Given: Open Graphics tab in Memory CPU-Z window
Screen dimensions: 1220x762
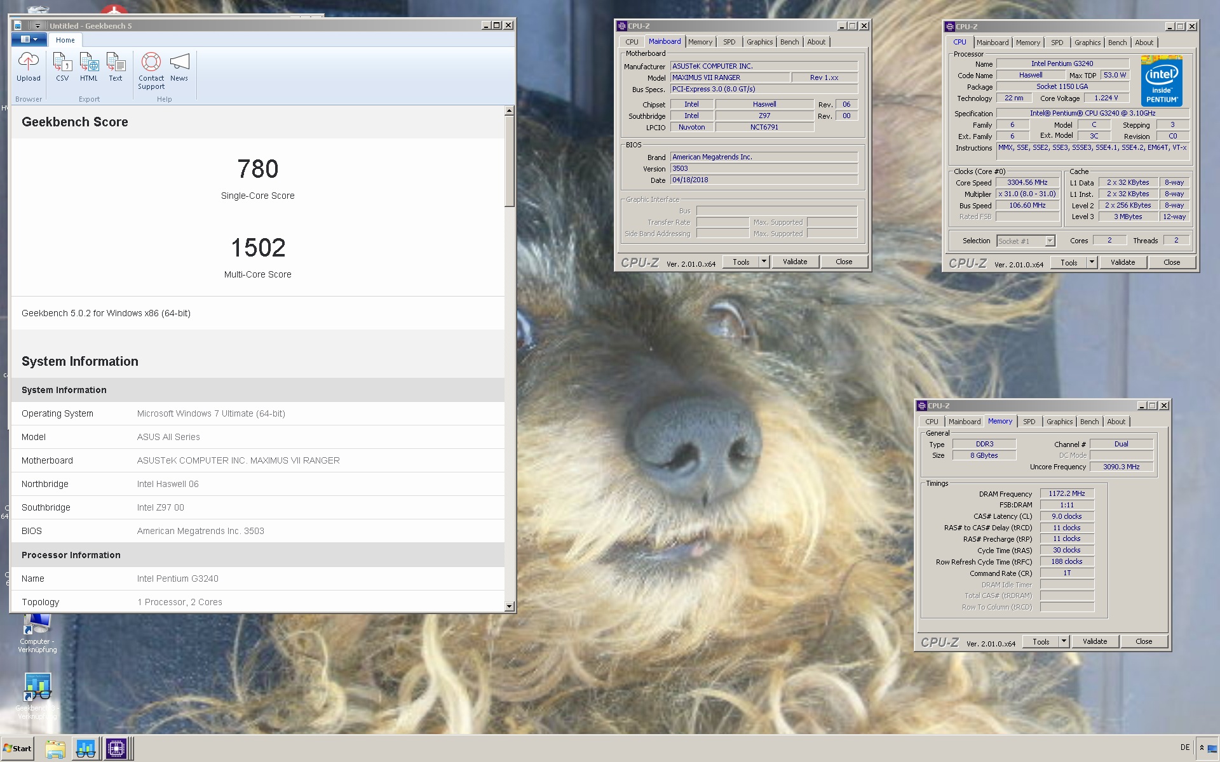Looking at the screenshot, I should click(x=1060, y=422).
